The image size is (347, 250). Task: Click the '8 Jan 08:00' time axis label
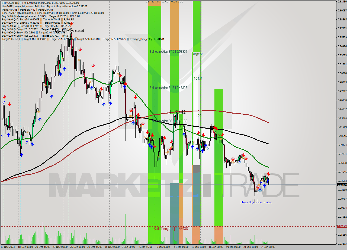click(x=163, y=247)
